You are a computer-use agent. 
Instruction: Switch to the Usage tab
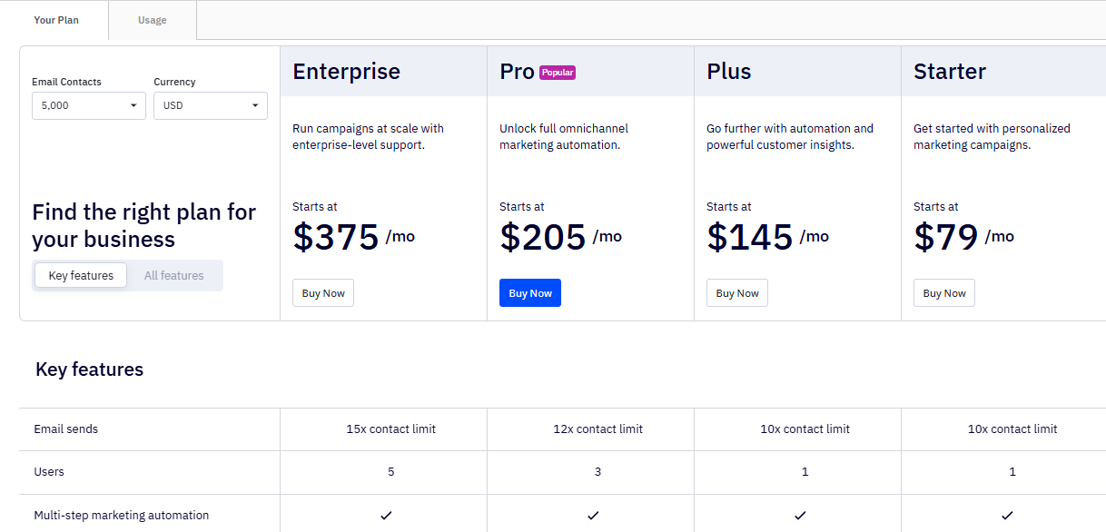152,19
